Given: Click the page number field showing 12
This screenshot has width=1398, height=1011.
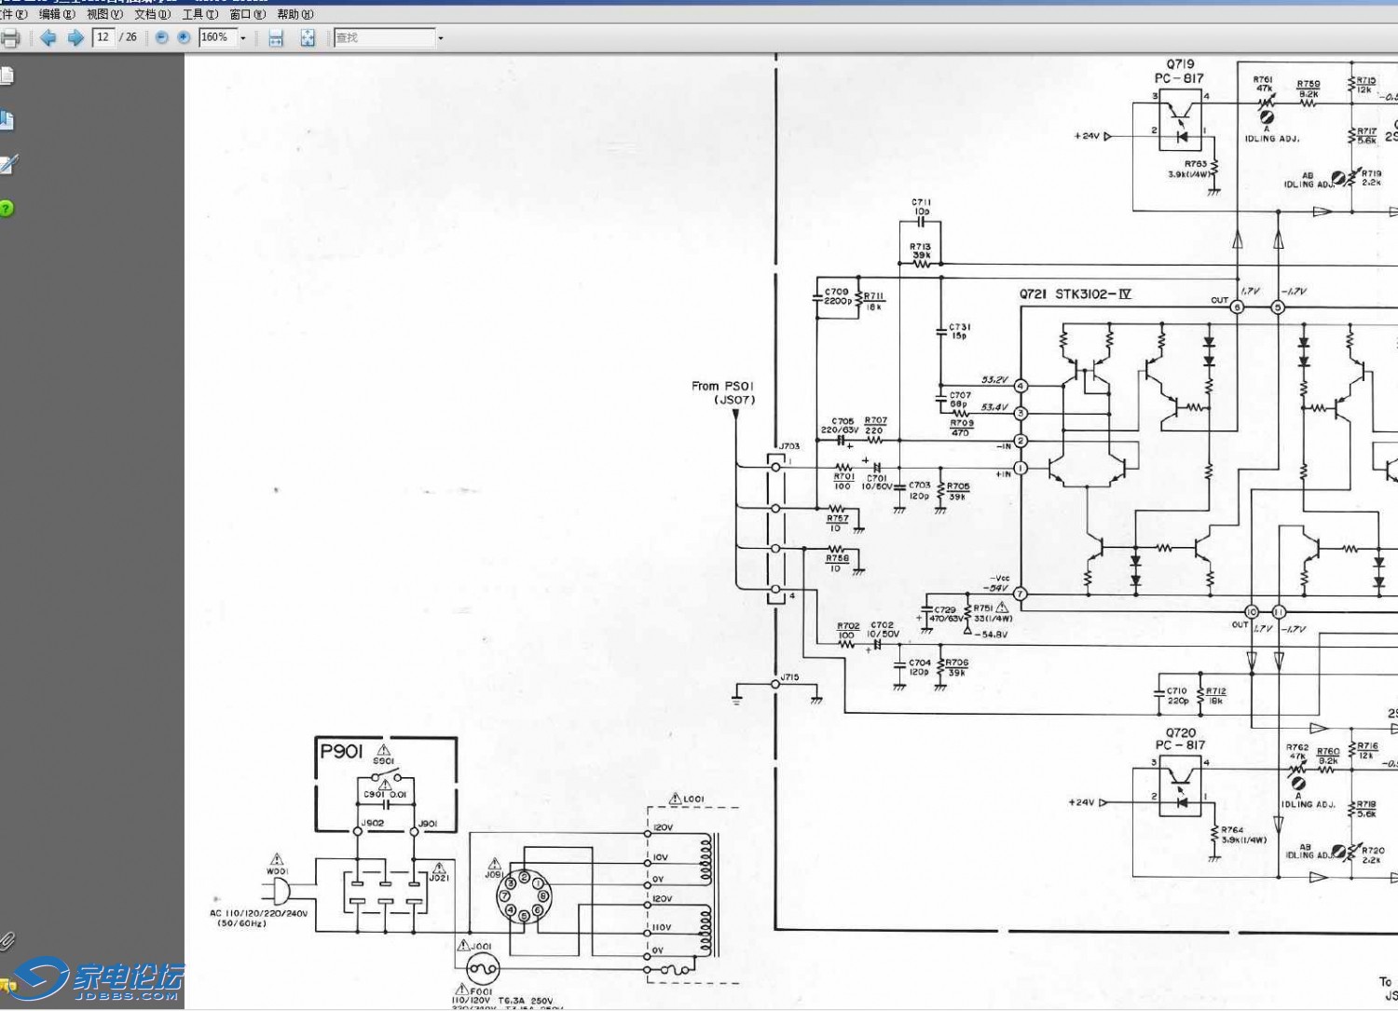Looking at the screenshot, I should pos(103,38).
